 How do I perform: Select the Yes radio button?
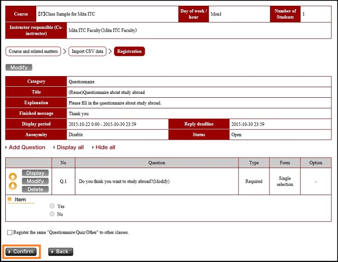tap(52, 206)
